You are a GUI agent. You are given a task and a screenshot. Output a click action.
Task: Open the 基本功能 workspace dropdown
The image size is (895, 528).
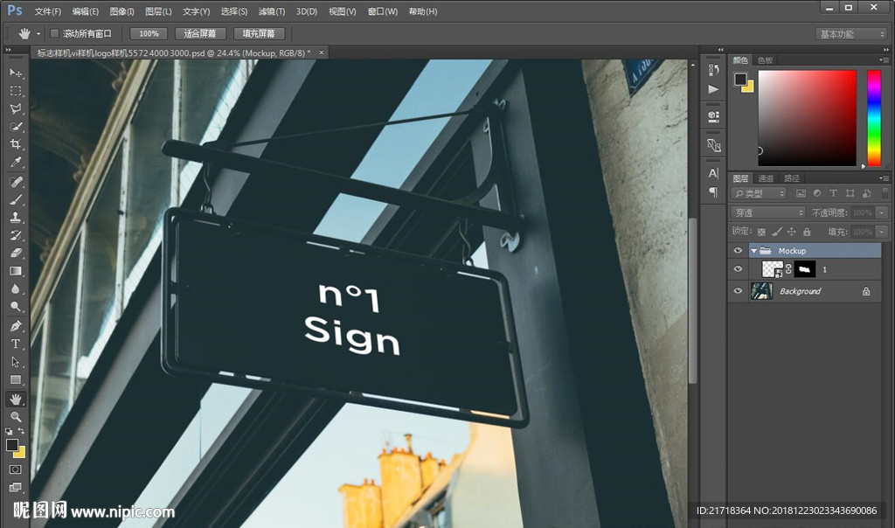point(850,34)
